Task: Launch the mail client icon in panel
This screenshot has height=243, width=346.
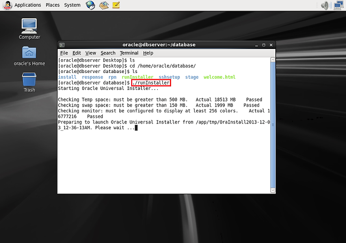Action: pos(104,5)
